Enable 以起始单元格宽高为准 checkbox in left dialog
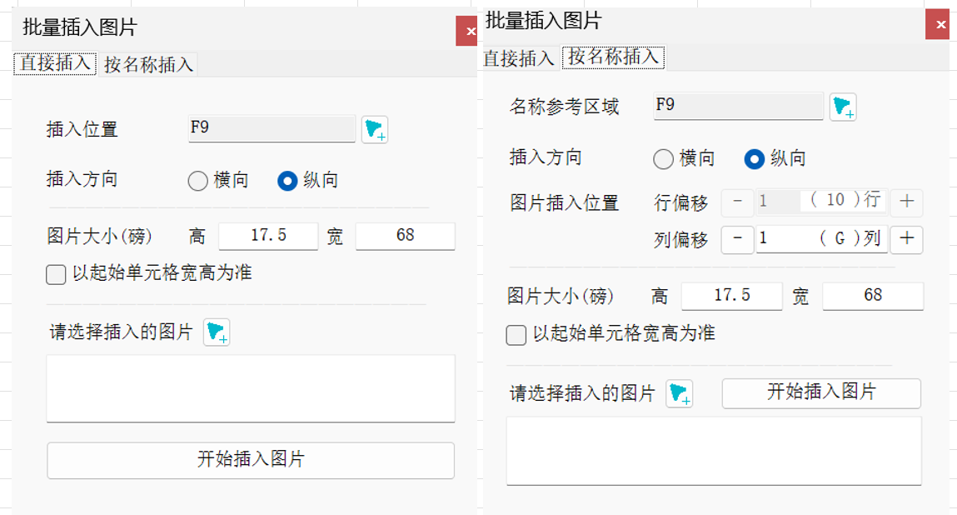Viewport: 957px width, 515px height. click(56, 274)
